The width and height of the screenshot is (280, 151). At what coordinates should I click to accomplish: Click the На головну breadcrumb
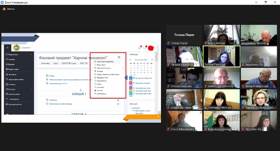pos(45,63)
